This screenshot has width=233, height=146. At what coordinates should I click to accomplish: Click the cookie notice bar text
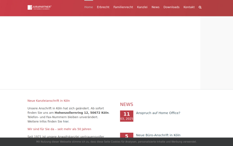pos(116,142)
